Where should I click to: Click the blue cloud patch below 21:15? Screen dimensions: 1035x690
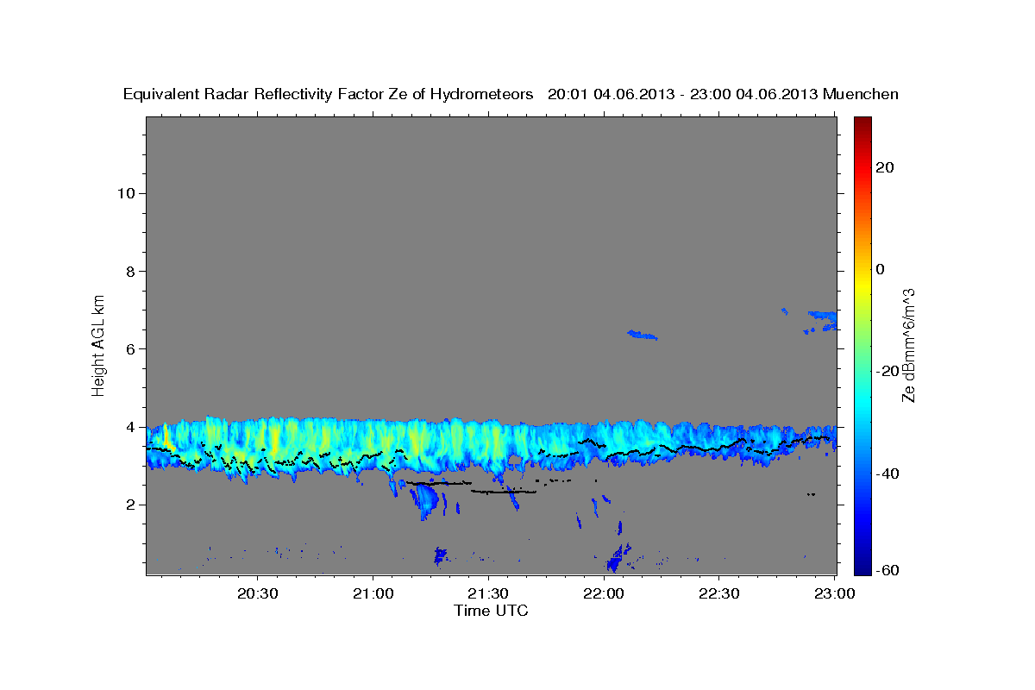point(424,500)
